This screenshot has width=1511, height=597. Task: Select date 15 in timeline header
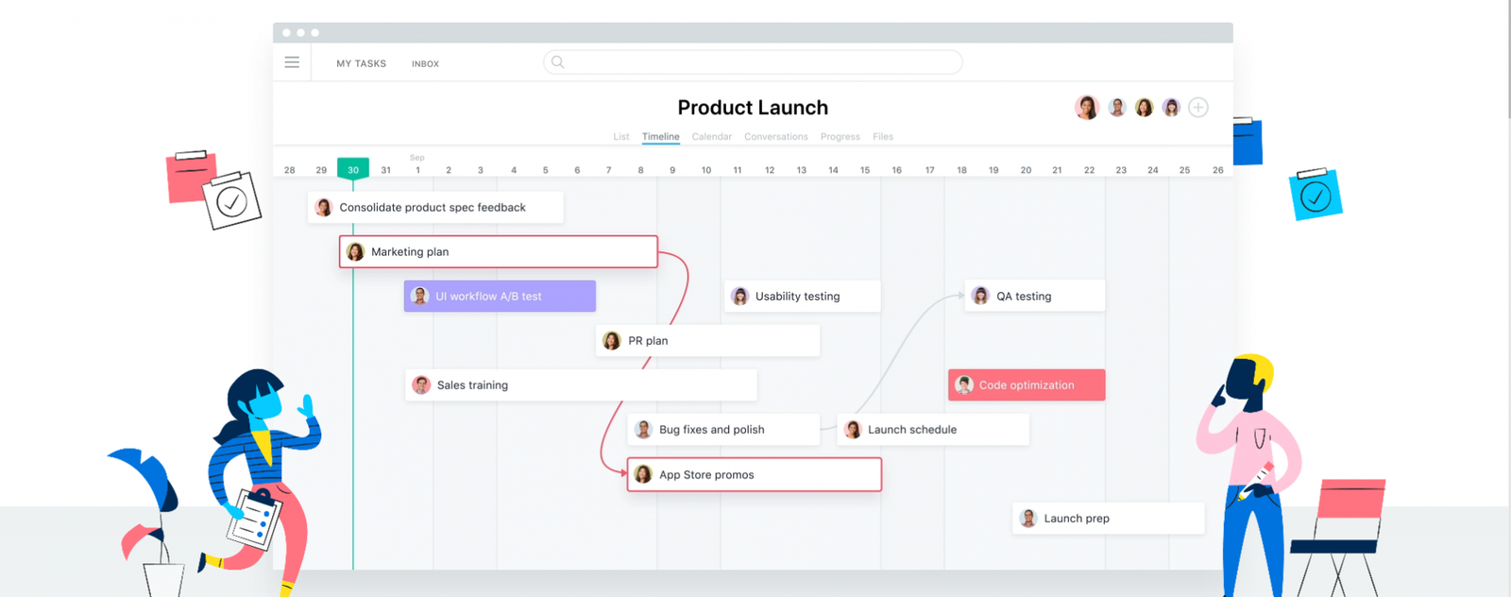[x=865, y=170]
